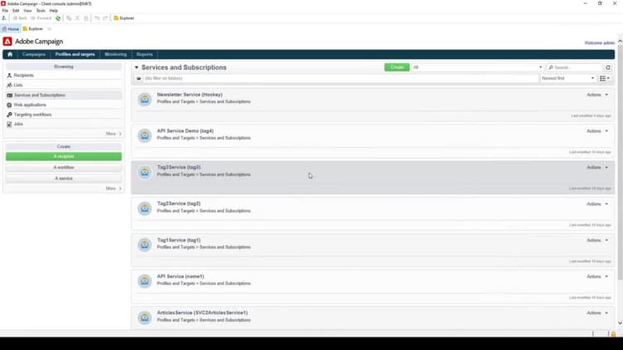This screenshot has height=350, width=623.
Task: Click the home icon in navigation bar
Action: click(x=10, y=55)
